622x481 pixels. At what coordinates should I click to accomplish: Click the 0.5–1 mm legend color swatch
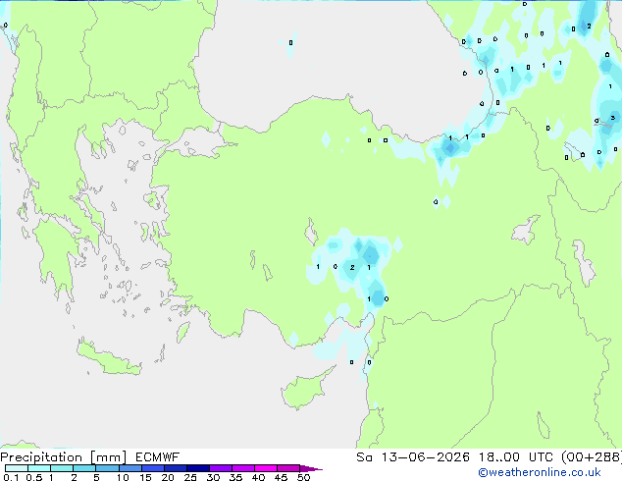coord(39,468)
